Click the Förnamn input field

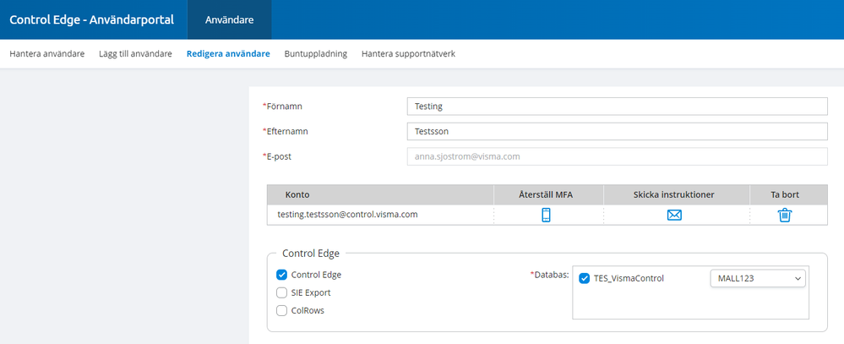pyautogui.click(x=616, y=106)
